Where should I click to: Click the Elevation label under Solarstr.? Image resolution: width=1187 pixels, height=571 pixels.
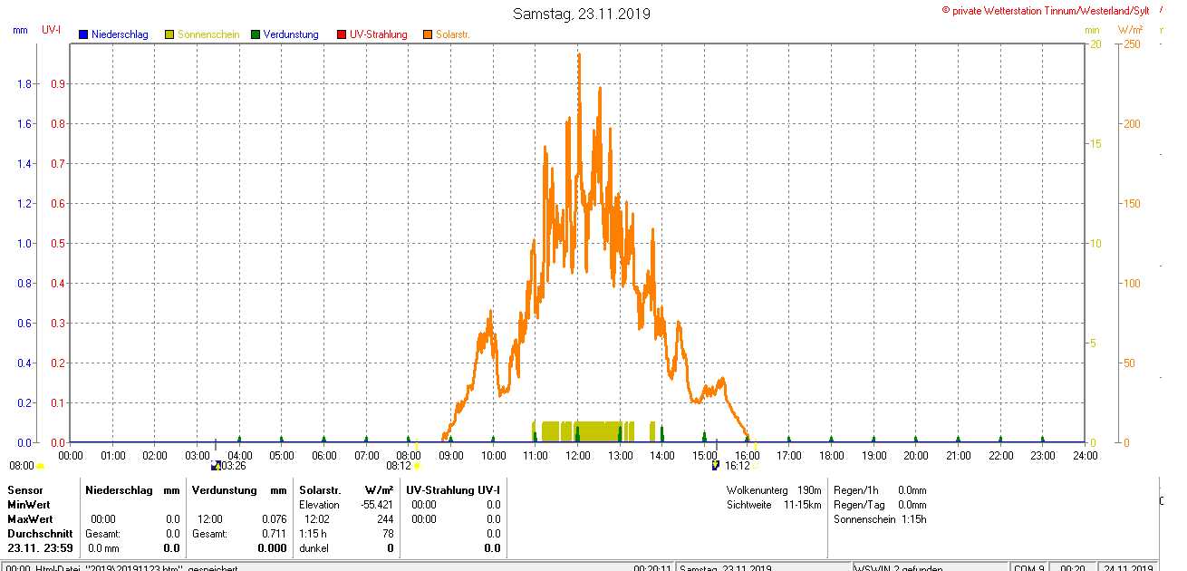tap(319, 505)
